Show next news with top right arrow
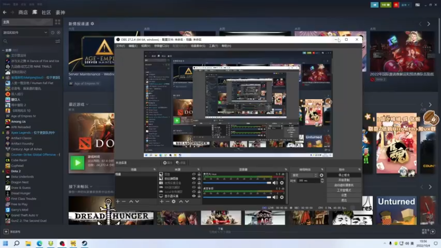Viewport: 441px width, 248px height. click(x=429, y=24)
